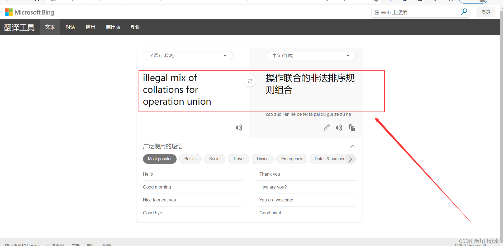Click the phrase You are welcome
Viewport: 503px width, 246px height.
tap(276, 200)
